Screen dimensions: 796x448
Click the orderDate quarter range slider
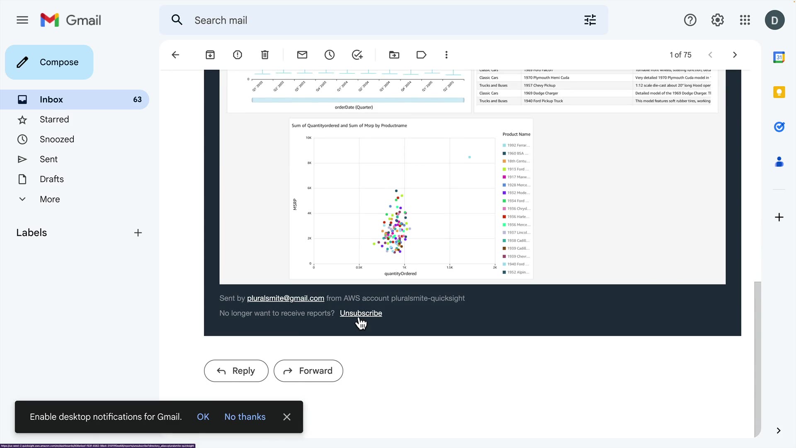(x=358, y=100)
